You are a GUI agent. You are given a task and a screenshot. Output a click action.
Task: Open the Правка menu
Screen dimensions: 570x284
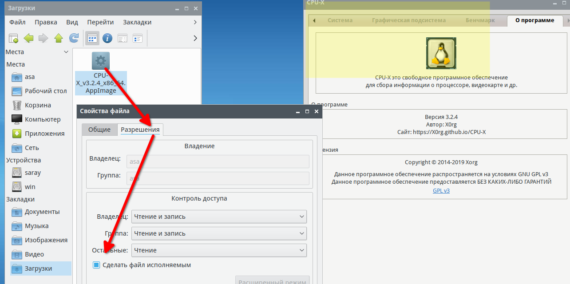pos(46,22)
